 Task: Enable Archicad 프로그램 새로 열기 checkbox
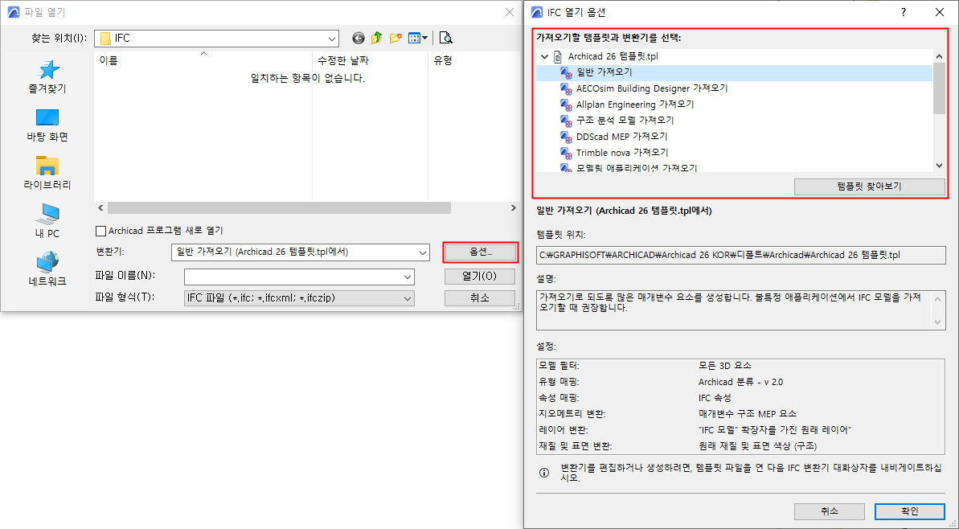101,231
